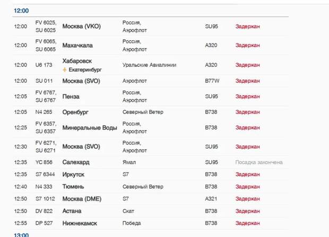
Task: Click the 13:00 time section header
Action: [21, 235]
